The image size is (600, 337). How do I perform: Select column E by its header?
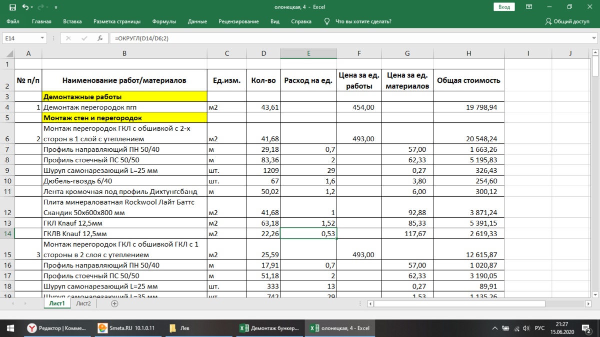(308, 53)
